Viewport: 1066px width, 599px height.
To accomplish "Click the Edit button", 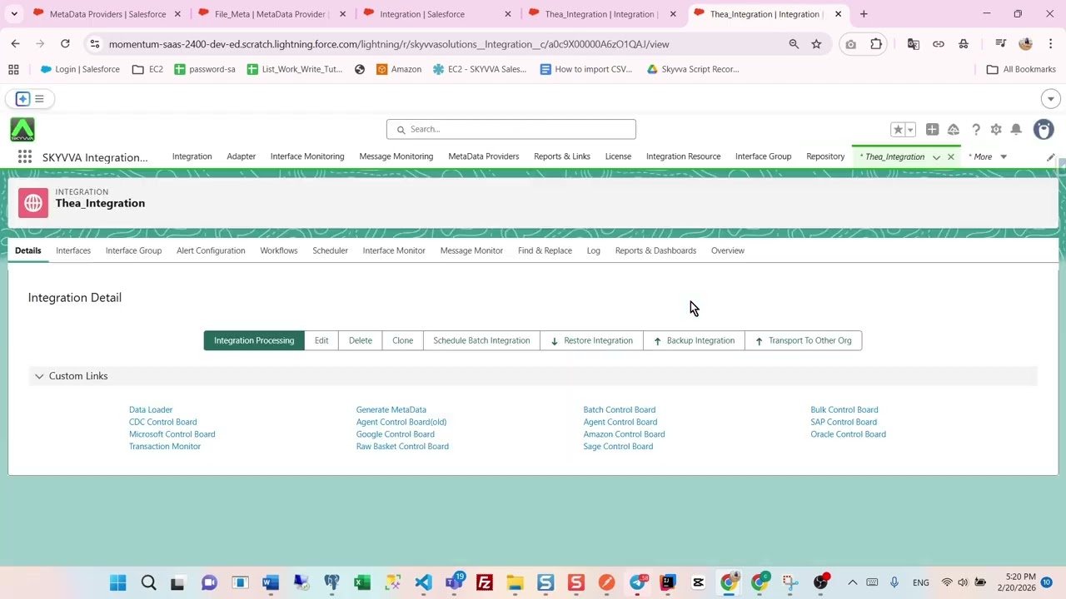I will 321,340.
